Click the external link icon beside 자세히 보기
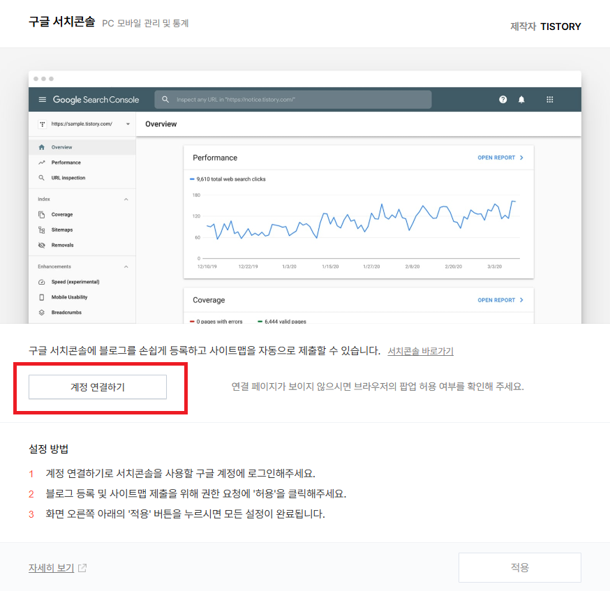Screen dimensions: 610x591 tap(82, 568)
